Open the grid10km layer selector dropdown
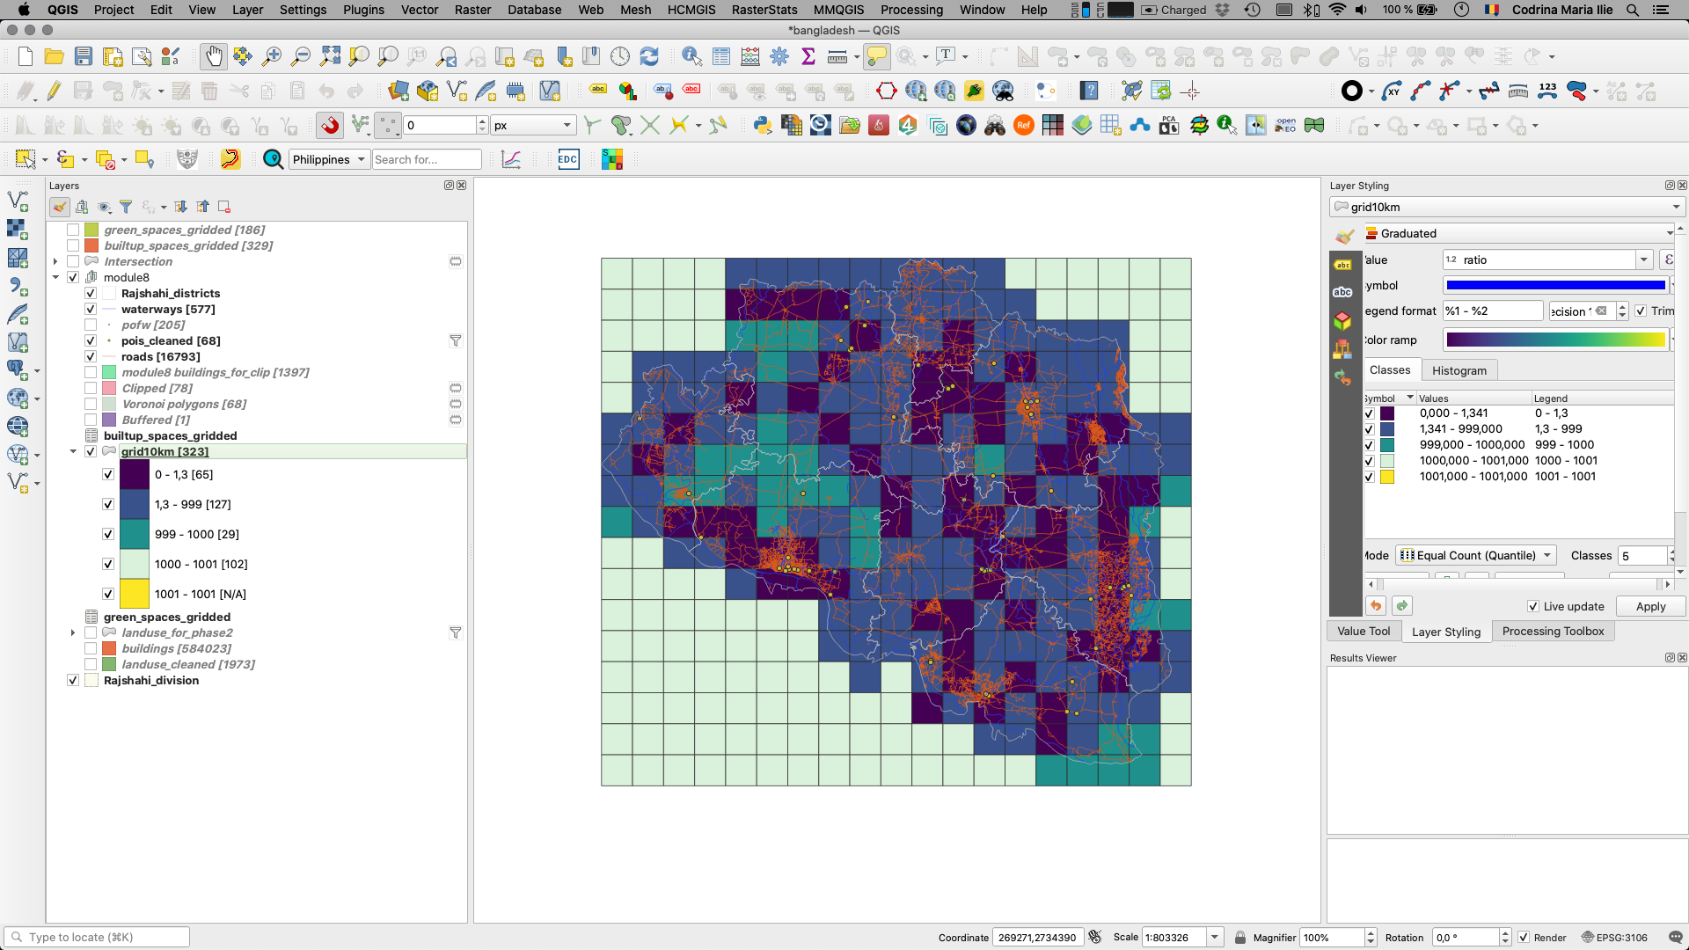Screen dimensions: 1689x950 coord(1507,208)
